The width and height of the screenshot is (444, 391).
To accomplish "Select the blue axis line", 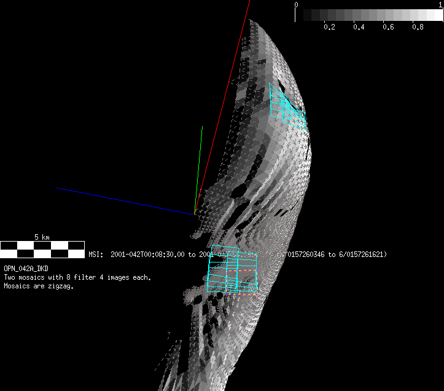I will (x=123, y=200).
